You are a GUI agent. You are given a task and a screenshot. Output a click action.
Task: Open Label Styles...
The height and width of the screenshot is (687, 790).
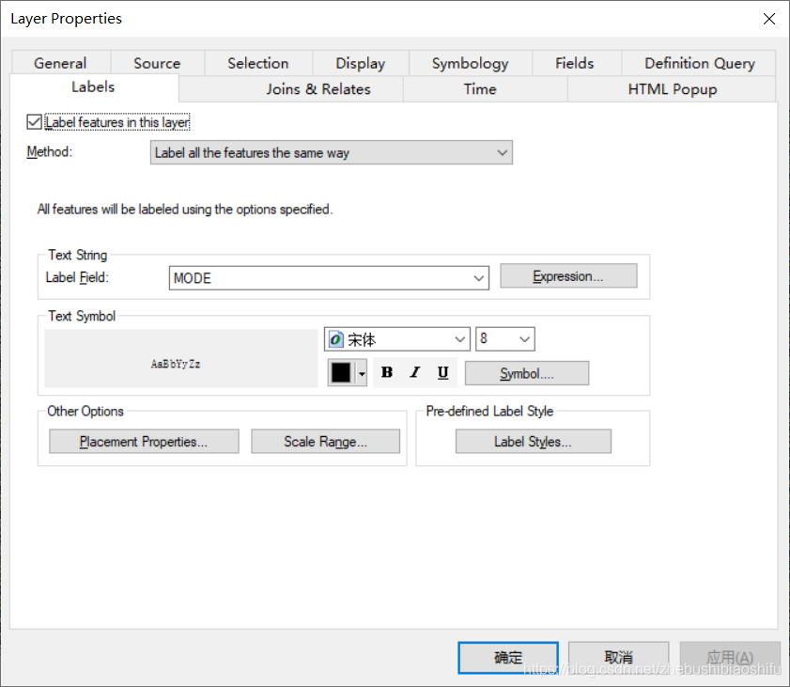pyautogui.click(x=533, y=442)
